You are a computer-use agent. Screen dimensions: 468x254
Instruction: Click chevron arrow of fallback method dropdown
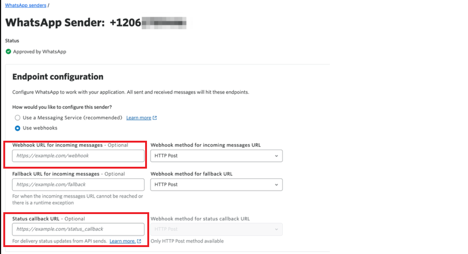(276, 185)
